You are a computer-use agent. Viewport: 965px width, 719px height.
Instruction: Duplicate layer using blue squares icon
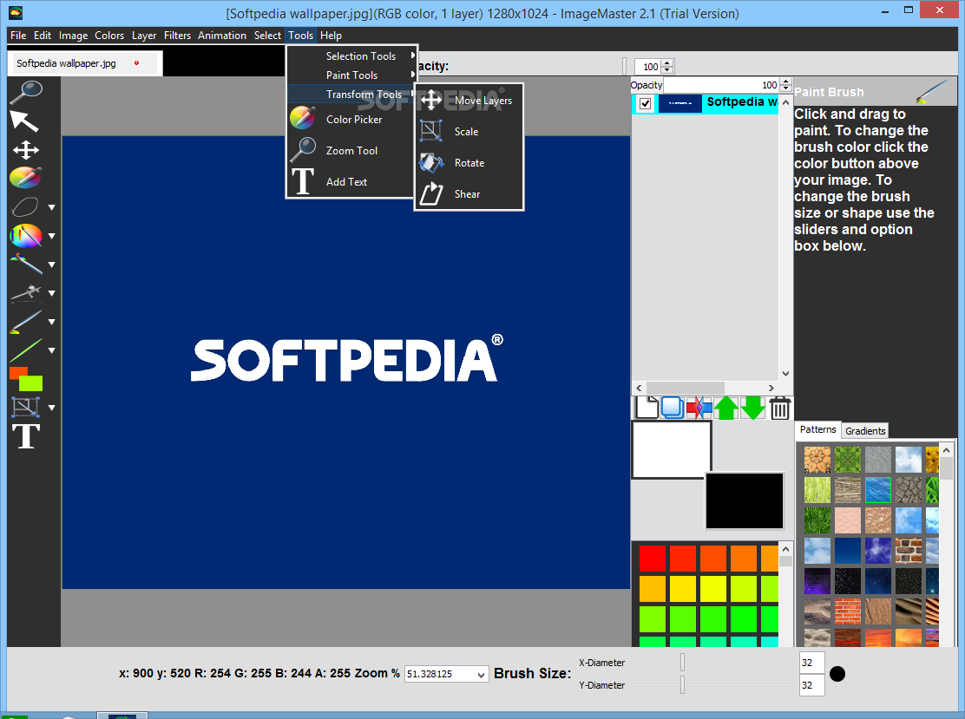672,408
